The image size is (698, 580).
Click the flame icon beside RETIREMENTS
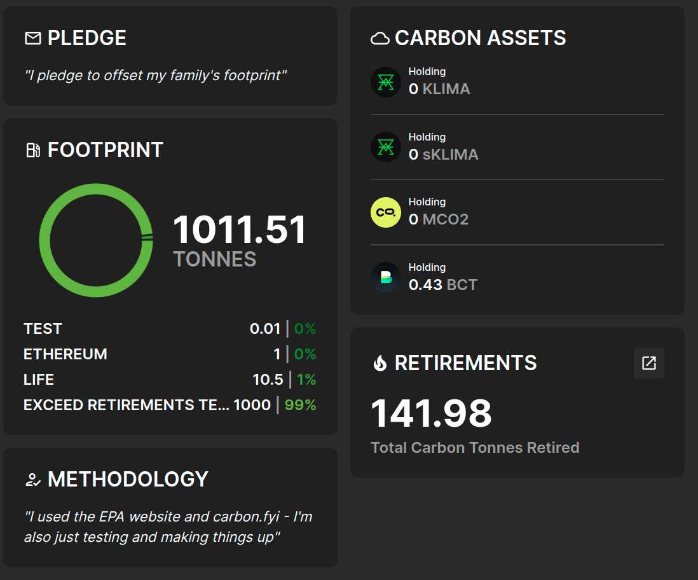(380, 363)
